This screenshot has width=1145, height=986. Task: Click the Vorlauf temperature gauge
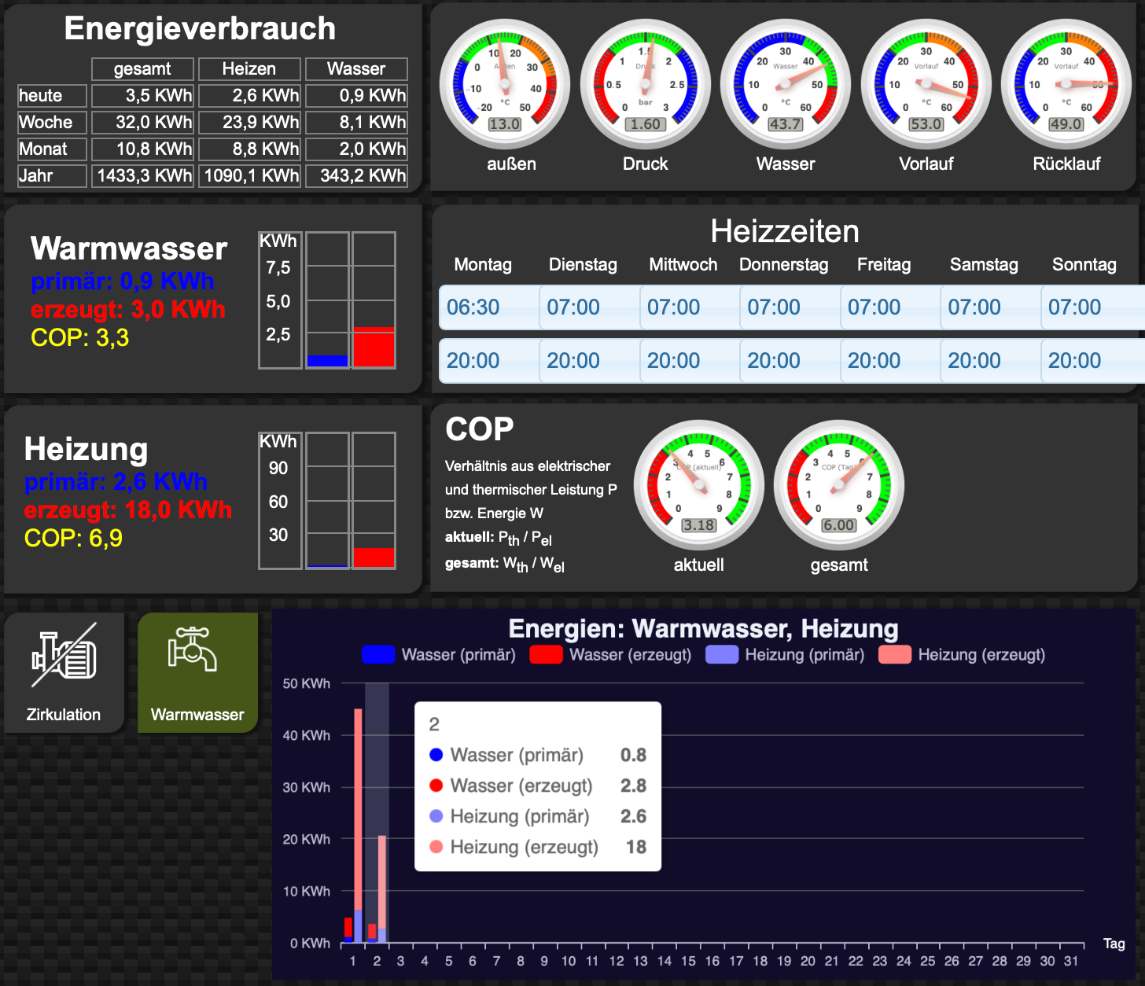click(x=926, y=84)
